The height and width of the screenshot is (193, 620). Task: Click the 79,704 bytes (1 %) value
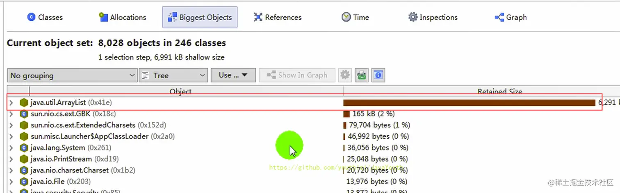click(x=379, y=125)
